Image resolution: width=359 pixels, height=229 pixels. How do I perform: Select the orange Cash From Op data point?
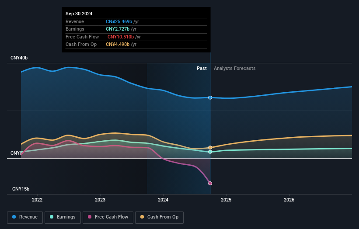tap(210, 148)
